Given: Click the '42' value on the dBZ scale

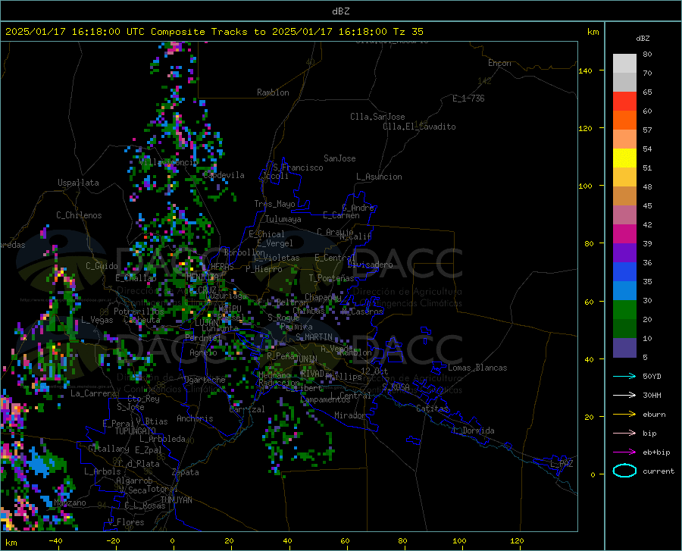Looking at the screenshot, I should click(x=647, y=224).
